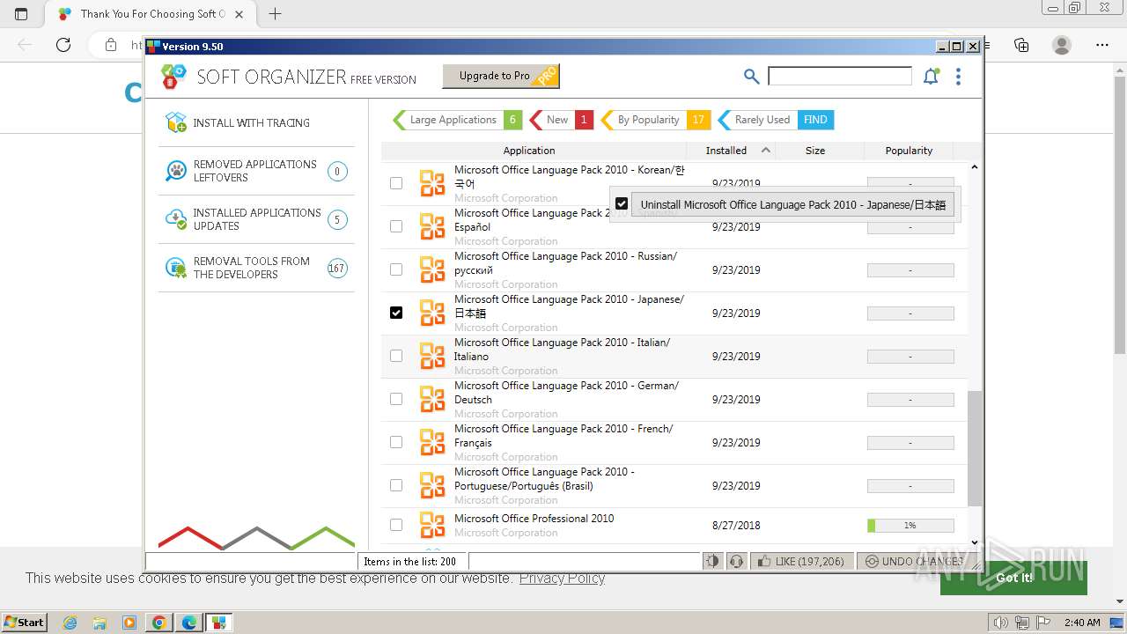Click the Office icon for Korean Language Pack
Image resolution: width=1127 pixels, height=634 pixels.
pos(432,183)
